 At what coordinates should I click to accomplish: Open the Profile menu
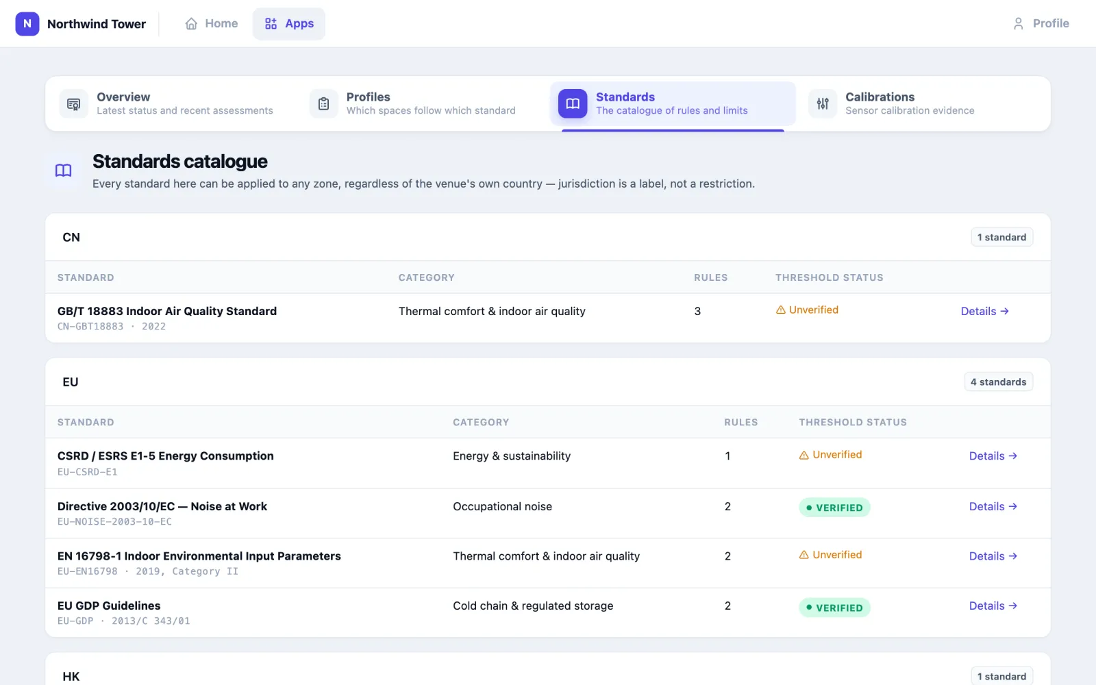point(1041,24)
